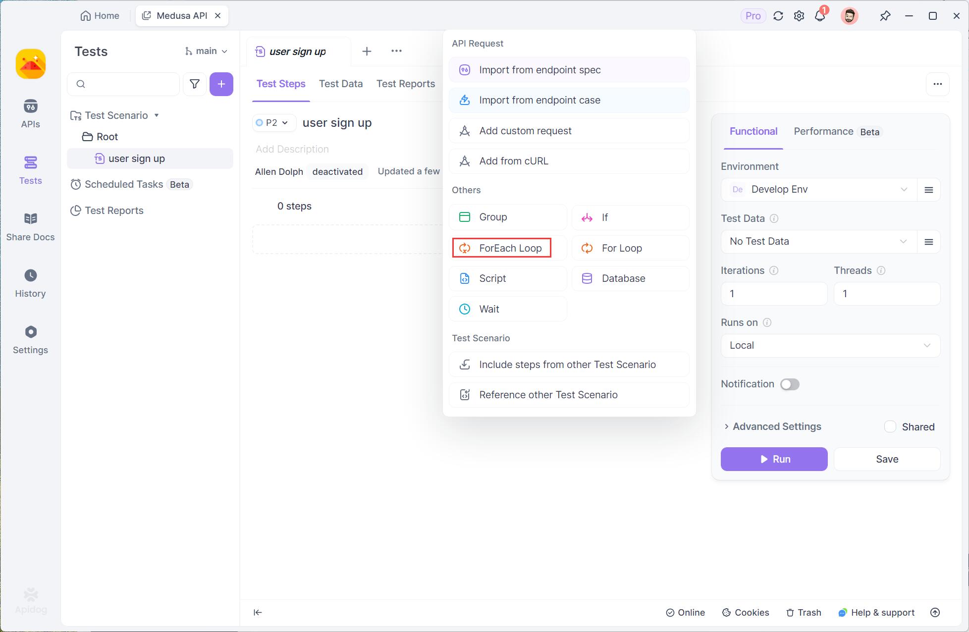Click the Script step icon
This screenshot has height=632, width=969.
pyautogui.click(x=464, y=278)
